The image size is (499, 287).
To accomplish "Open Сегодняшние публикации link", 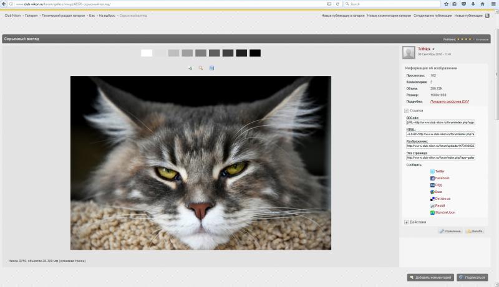I will [x=432, y=16].
